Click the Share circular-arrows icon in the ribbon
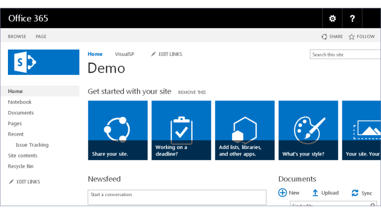The width and height of the screenshot is (381, 214). click(324, 37)
